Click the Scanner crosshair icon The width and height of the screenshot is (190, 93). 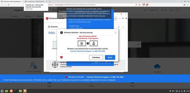point(49,27)
